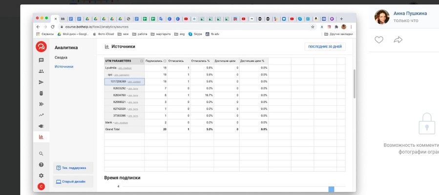Open Анна Пушкина profile name link

[410, 14]
